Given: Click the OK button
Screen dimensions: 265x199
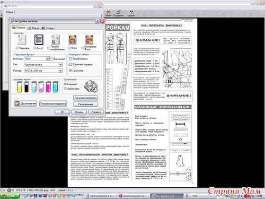Looking at the screenshot, I should pyautogui.click(x=63, y=112).
